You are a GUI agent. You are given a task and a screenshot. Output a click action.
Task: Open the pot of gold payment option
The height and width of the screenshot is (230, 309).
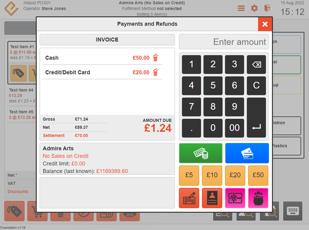pyautogui.click(x=258, y=198)
